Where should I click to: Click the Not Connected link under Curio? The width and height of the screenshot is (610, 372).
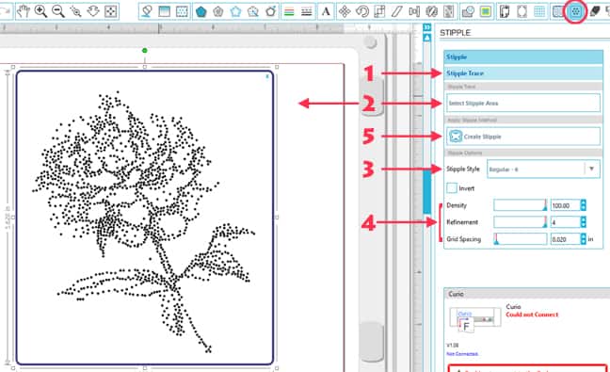point(462,354)
